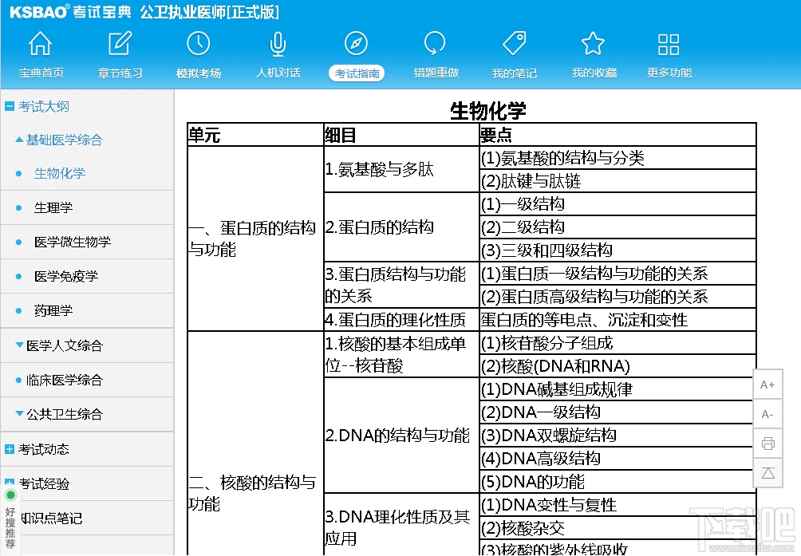Open 人机对话 microphone icon
801x556 pixels.
coord(278,44)
